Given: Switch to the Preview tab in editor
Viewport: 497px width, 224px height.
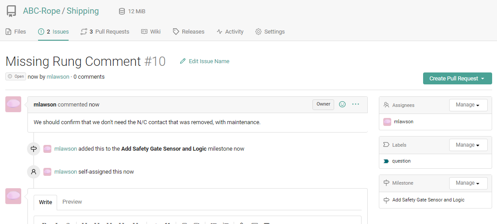Looking at the screenshot, I should (72, 202).
